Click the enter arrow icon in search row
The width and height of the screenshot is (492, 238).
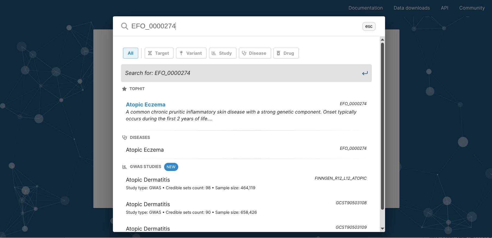365,73
